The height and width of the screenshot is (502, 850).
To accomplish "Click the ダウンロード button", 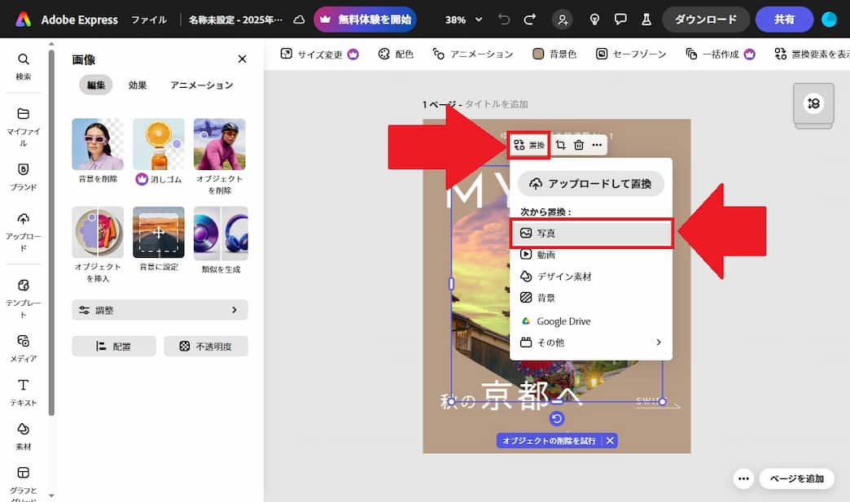I will pos(705,19).
